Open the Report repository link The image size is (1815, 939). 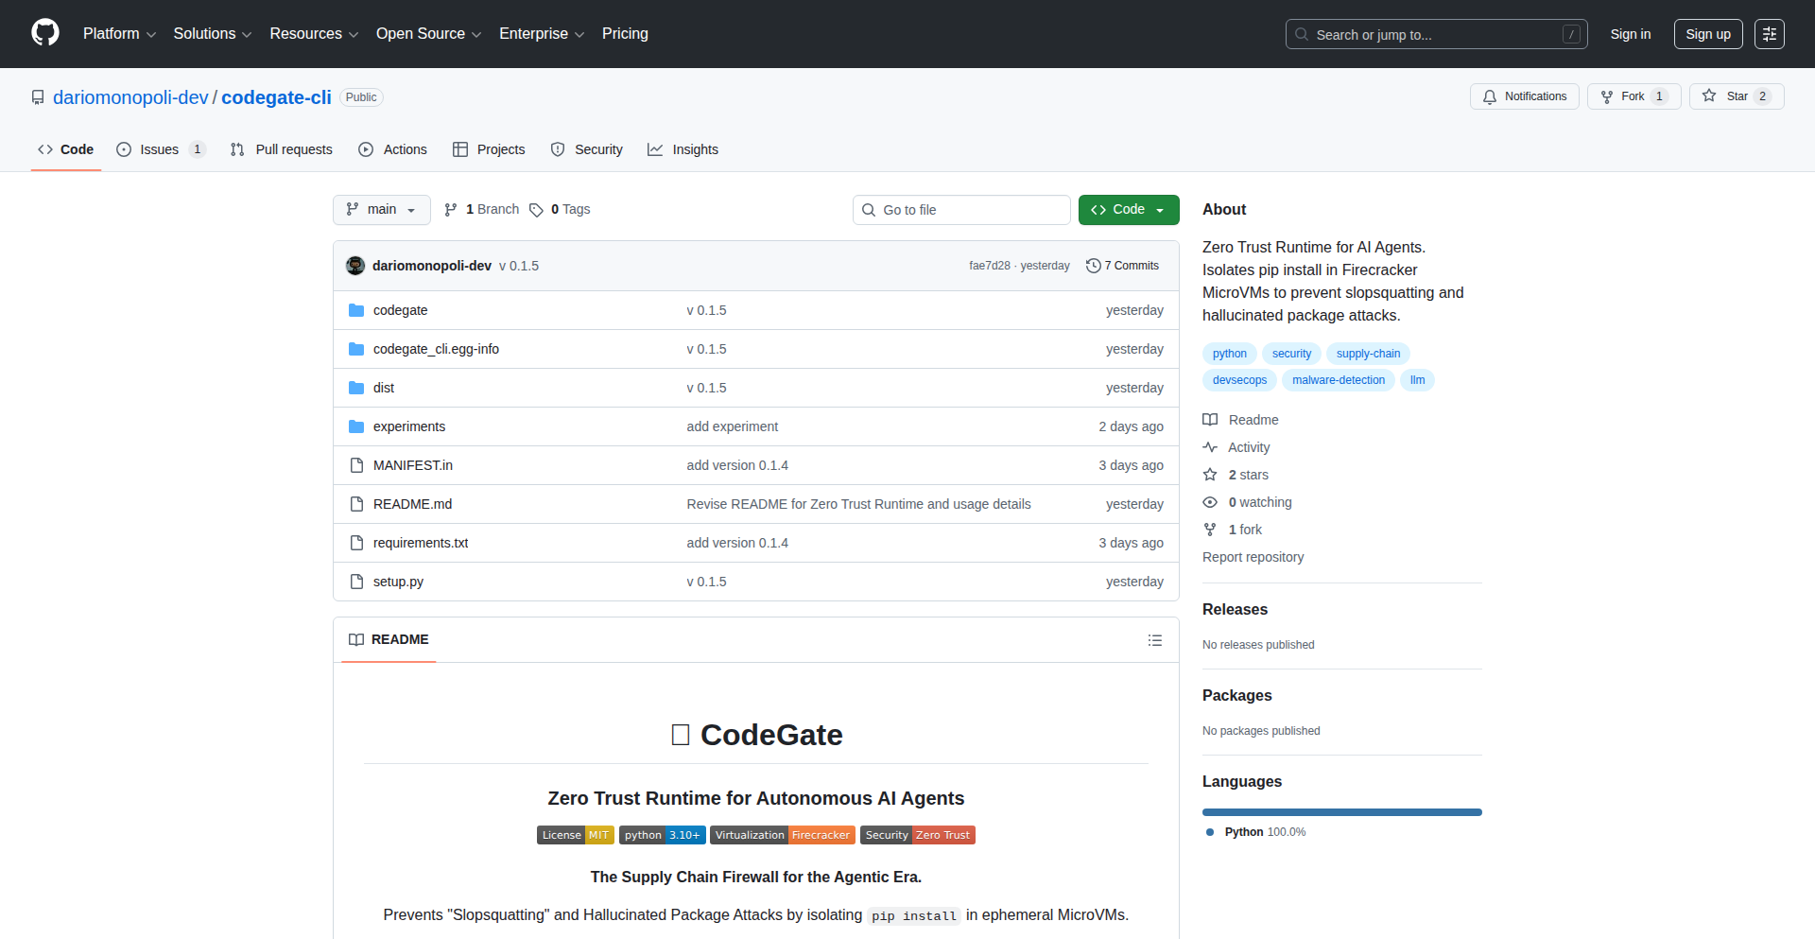[1253, 557]
